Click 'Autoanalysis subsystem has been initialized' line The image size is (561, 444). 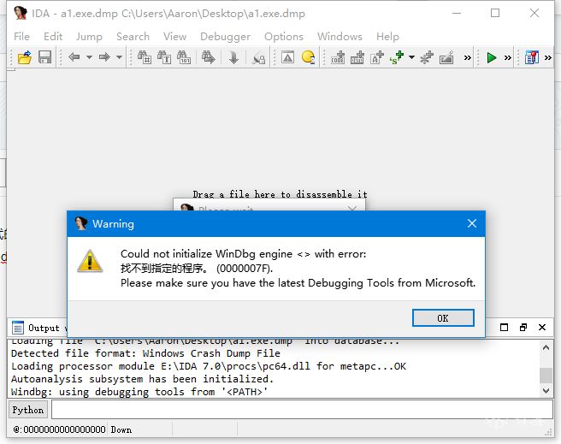tap(143, 379)
